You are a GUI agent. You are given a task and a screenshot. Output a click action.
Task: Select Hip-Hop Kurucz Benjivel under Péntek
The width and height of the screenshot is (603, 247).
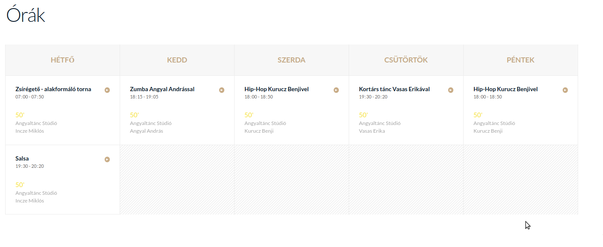coord(506,89)
